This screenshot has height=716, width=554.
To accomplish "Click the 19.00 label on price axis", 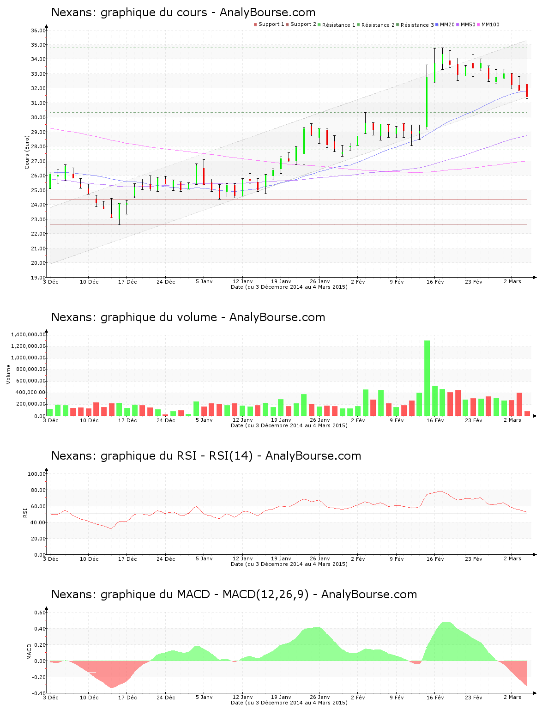I will tap(38, 278).
